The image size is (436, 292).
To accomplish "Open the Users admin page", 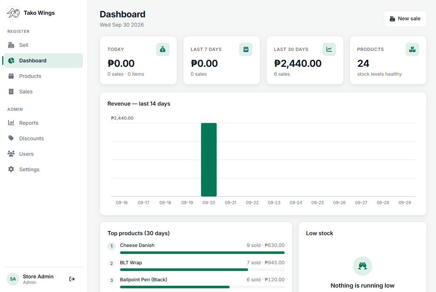I will (43, 154).
